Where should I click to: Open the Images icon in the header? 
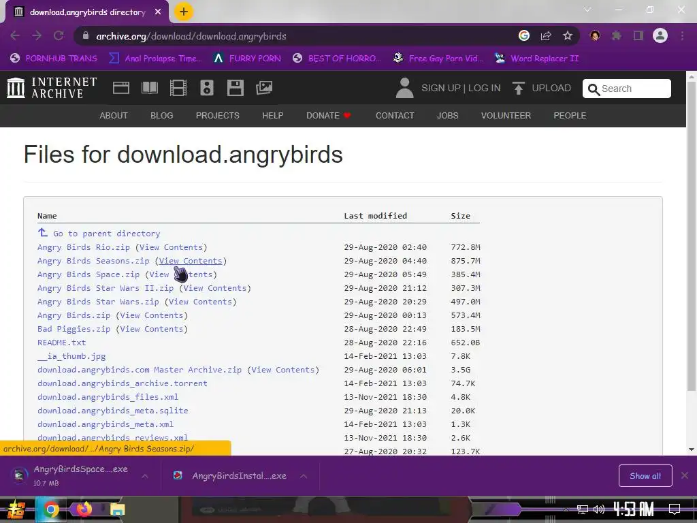(264, 88)
